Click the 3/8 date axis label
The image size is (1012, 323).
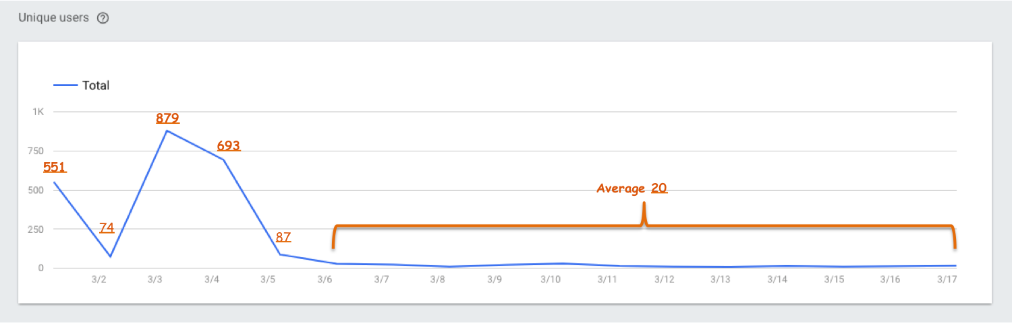437,279
